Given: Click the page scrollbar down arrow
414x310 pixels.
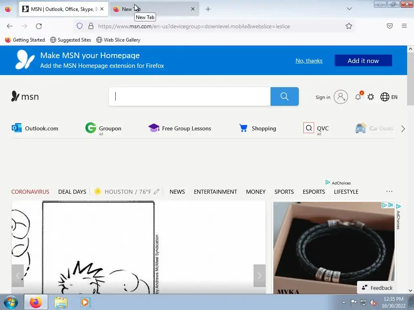Looking at the screenshot, I should [x=410, y=291].
